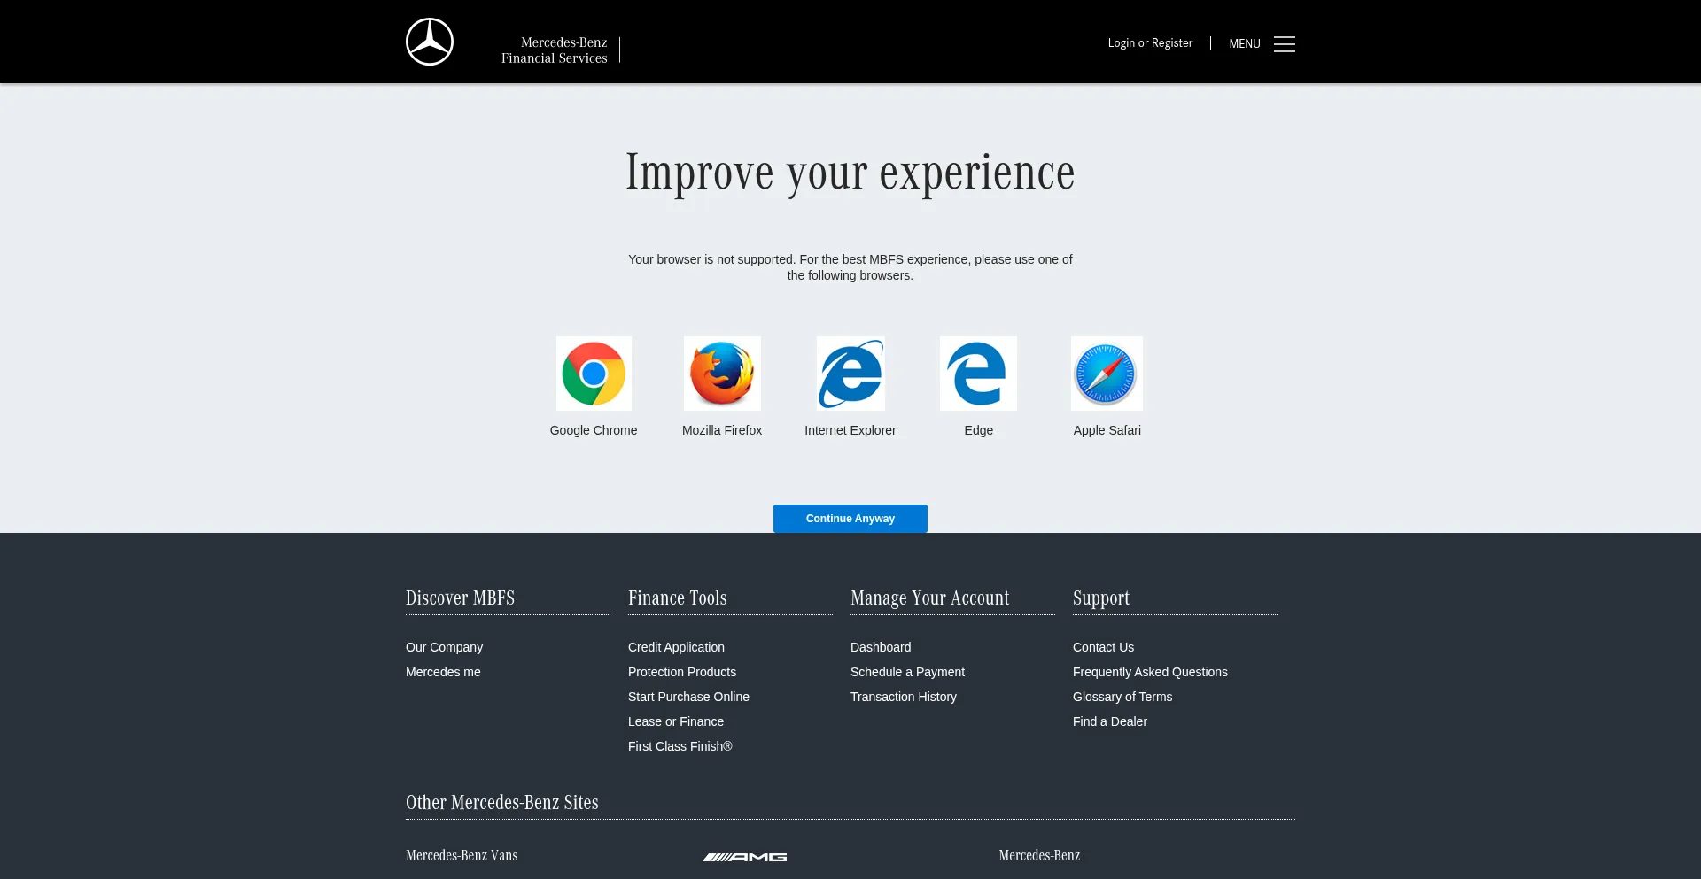The height and width of the screenshot is (879, 1701).
Task: Click Mercedes-Benz Financial Services wordmark
Action: (555, 50)
